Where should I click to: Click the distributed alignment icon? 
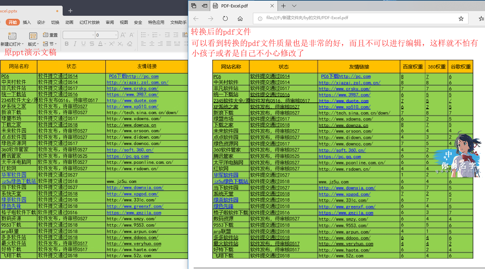[177, 44]
